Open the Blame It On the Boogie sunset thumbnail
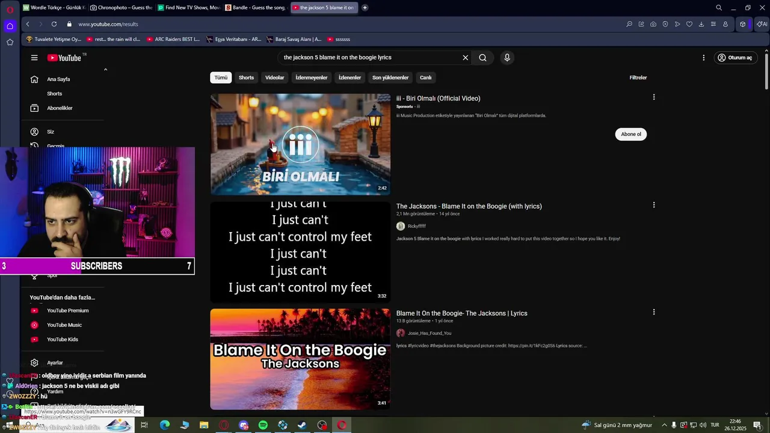The width and height of the screenshot is (770, 433). coord(300,359)
